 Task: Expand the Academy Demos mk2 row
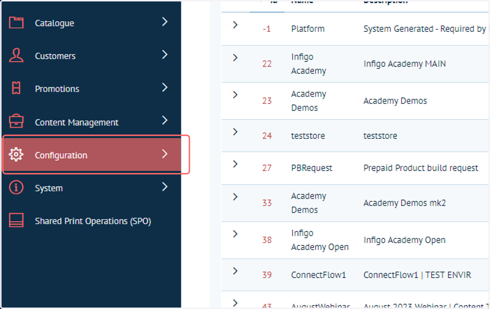click(x=235, y=197)
